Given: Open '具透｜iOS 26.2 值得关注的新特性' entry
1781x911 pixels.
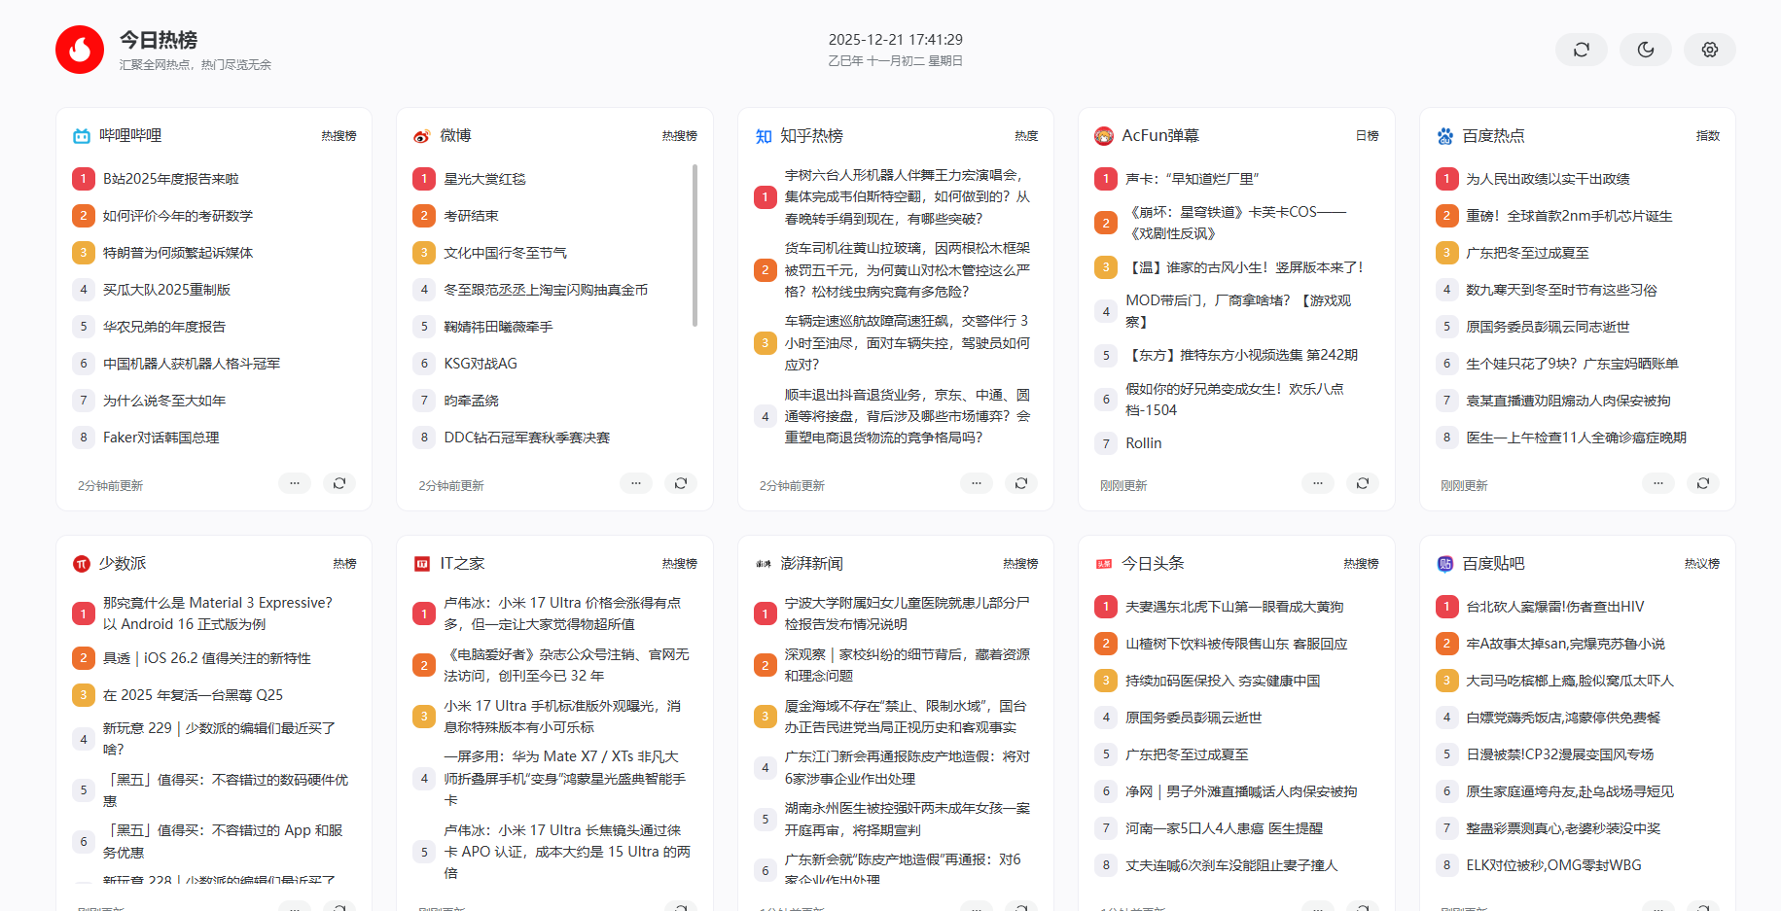Looking at the screenshot, I should pyautogui.click(x=207, y=658).
